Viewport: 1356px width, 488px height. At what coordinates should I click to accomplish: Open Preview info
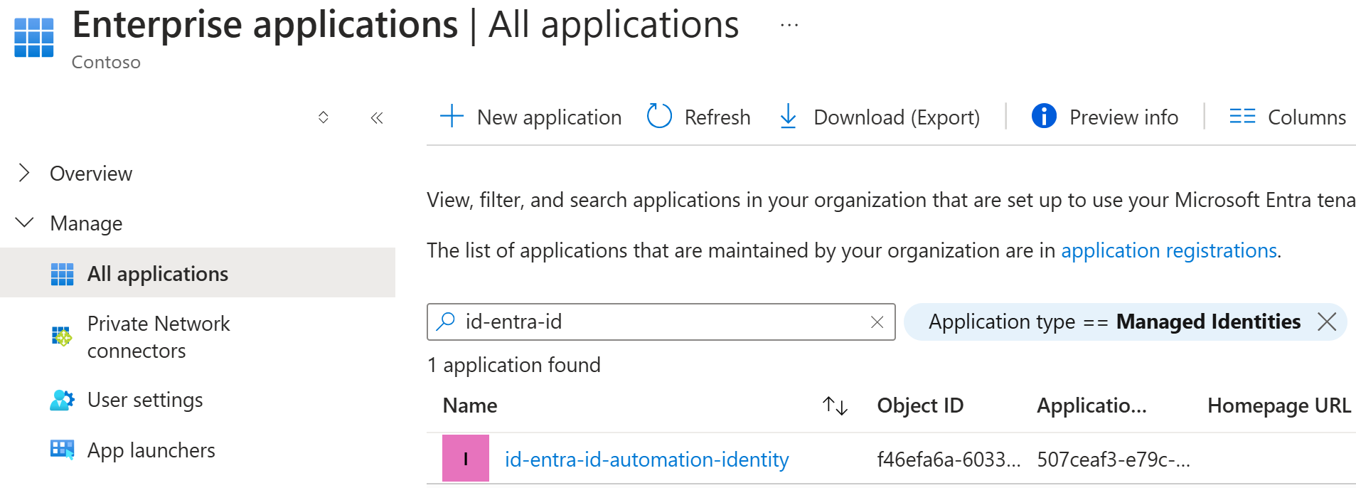click(x=1105, y=117)
